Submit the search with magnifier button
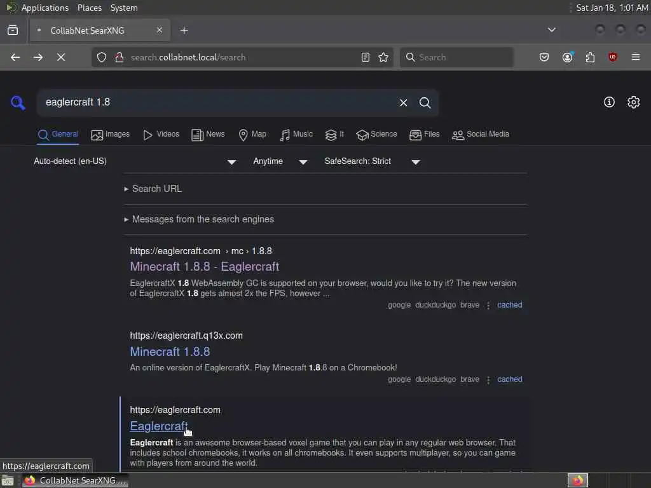This screenshot has height=488, width=651. tap(425, 102)
